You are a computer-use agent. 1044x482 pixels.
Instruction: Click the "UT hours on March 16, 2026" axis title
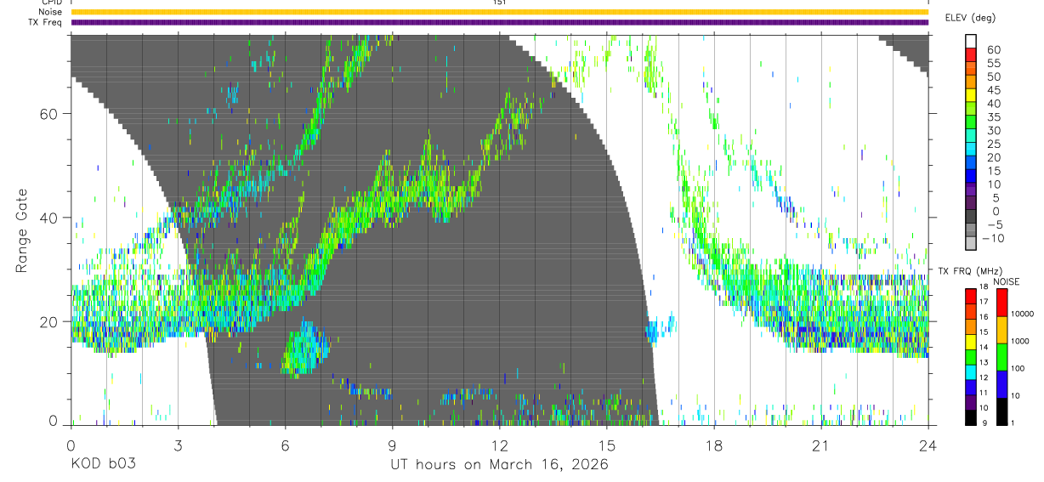[499, 465]
